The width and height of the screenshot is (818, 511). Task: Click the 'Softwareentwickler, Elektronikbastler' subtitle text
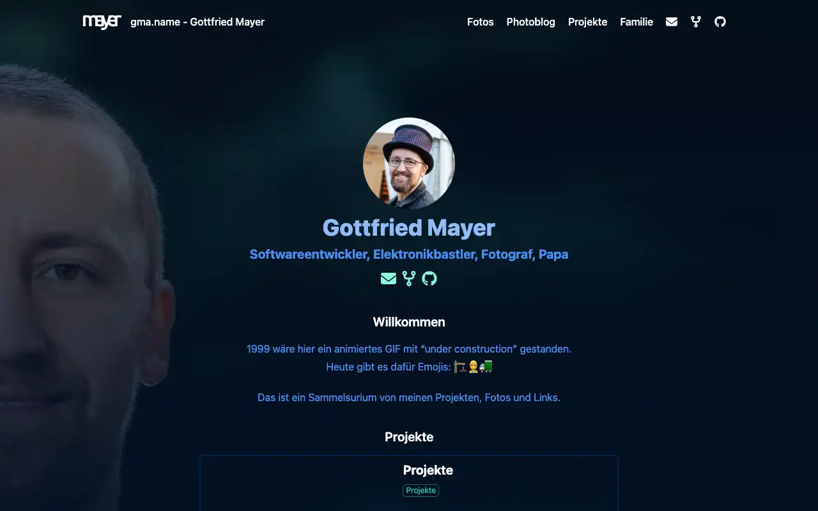pyautogui.click(x=364, y=254)
